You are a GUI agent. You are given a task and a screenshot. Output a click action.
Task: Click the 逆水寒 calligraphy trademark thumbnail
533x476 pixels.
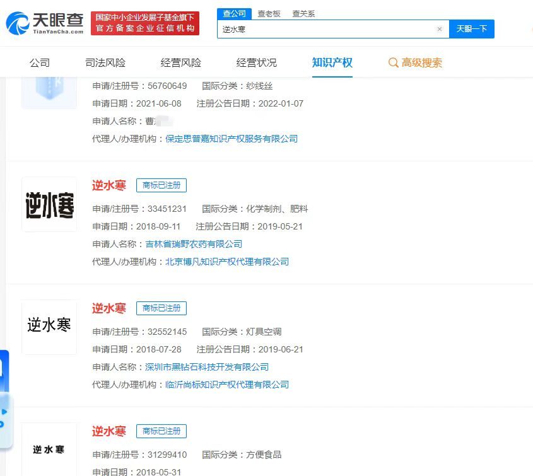pyautogui.click(x=49, y=204)
